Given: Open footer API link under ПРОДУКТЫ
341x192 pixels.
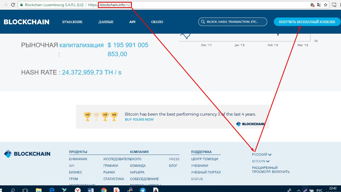Looking at the screenshot, I should click(72, 166).
